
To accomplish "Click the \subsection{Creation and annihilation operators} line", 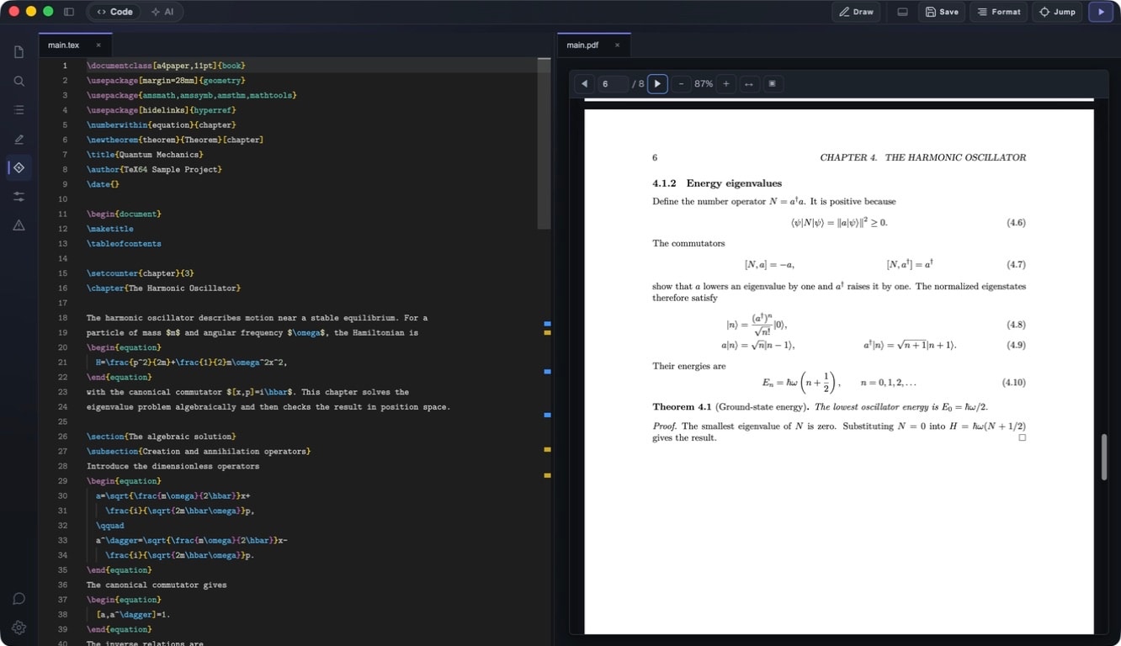I will pyautogui.click(x=199, y=452).
